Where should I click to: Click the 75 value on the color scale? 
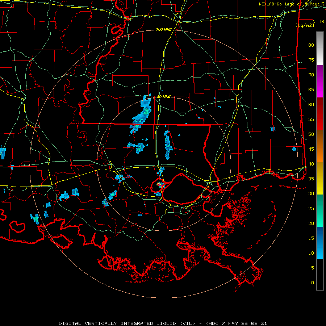311,60
